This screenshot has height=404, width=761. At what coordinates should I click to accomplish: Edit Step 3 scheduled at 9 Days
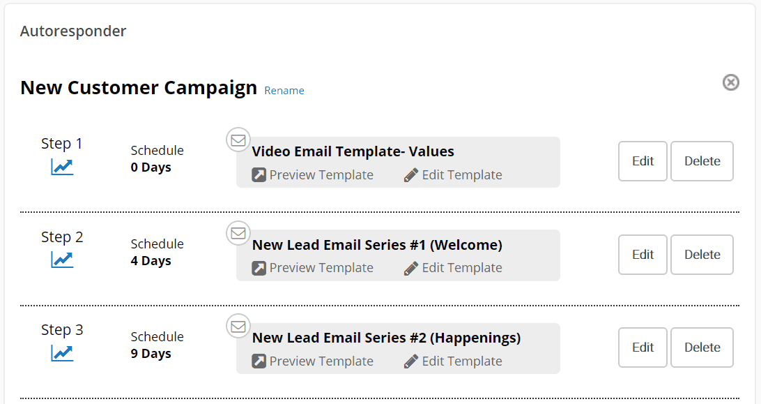coord(643,347)
